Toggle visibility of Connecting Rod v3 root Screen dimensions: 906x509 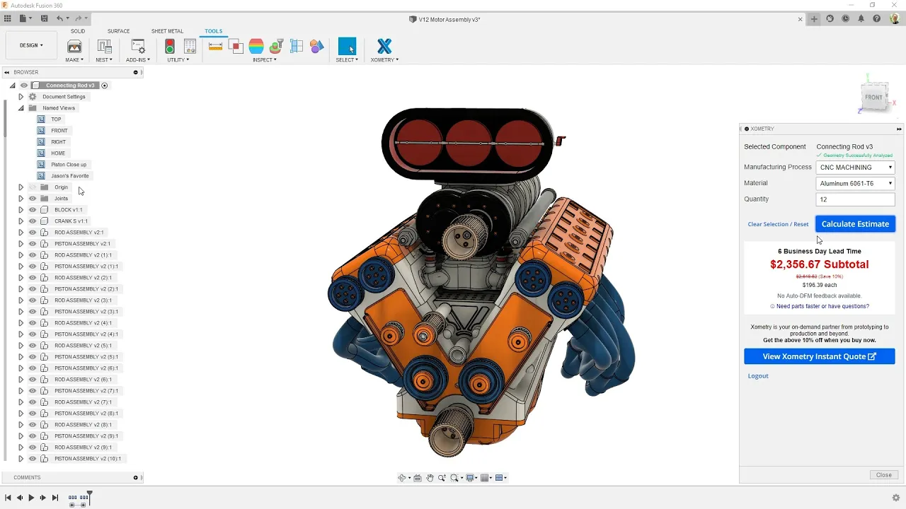(x=24, y=86)
